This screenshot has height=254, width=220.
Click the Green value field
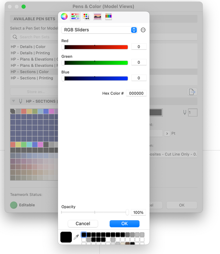pyautogui.click(x=139, y=62)
